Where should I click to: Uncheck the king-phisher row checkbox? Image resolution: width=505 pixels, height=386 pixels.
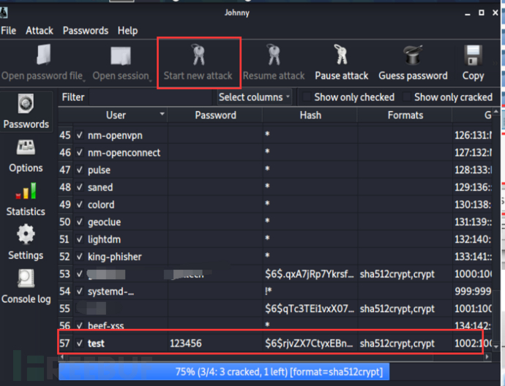(80, 257)
